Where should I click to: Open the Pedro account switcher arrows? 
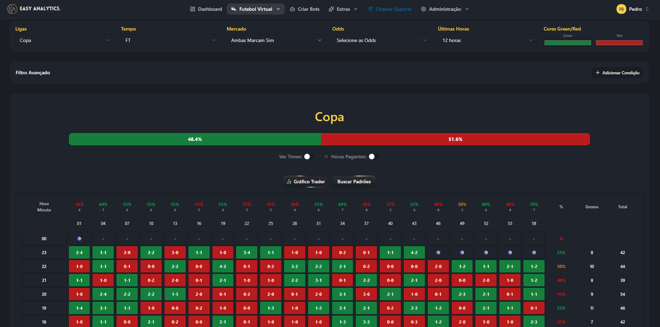647,9
